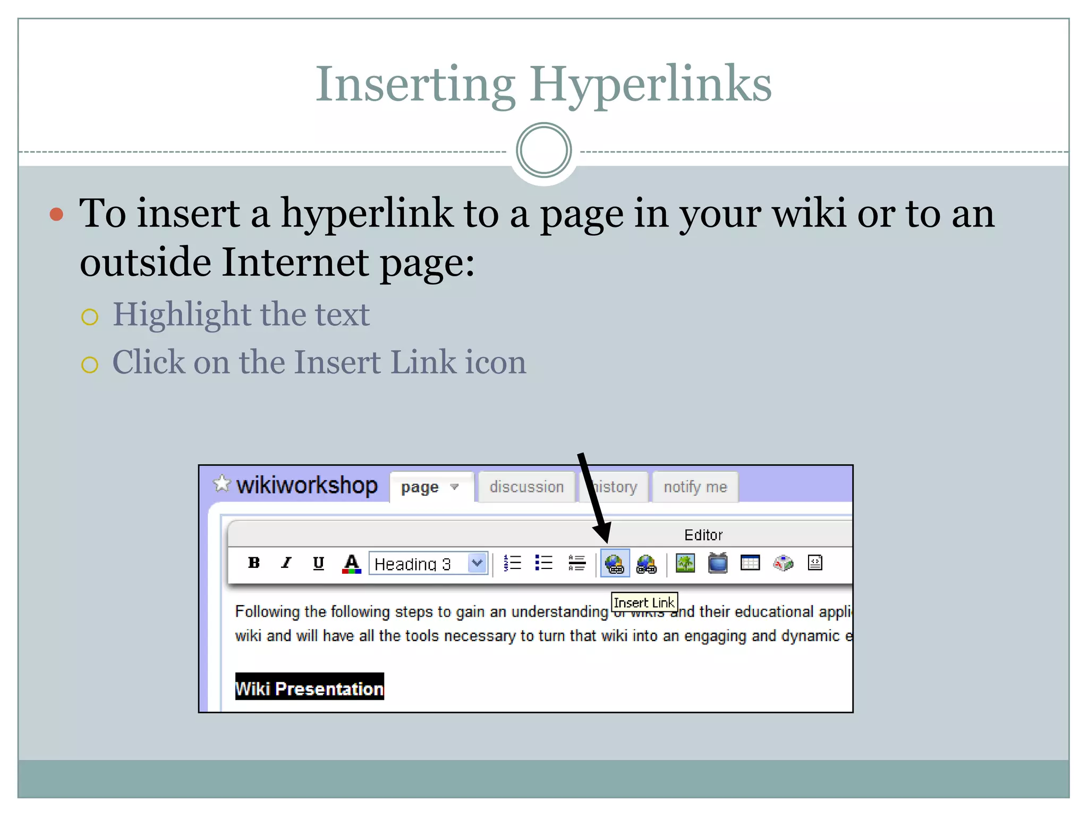Screen dimensions: 1088x816
Task: Toggle underline formatting in the editor toolbar
Action: (319, 563)
